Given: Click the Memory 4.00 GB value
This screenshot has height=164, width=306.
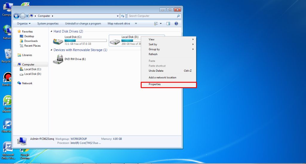Looking at the screenshot, I should pos(117,139).
